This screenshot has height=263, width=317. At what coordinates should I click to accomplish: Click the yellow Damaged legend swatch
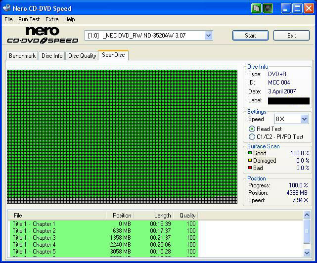tap(250, 160)
